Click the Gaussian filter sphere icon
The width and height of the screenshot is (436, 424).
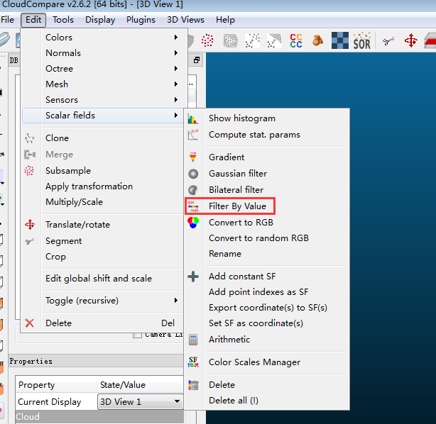193,174
